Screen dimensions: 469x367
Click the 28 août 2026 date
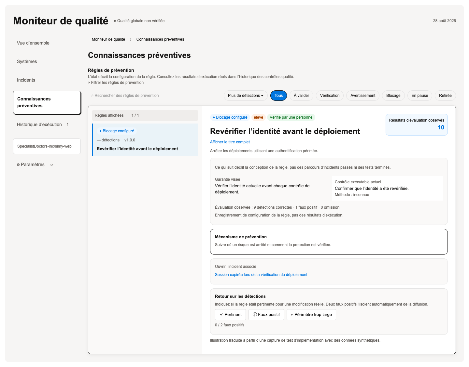pos(444,21)
